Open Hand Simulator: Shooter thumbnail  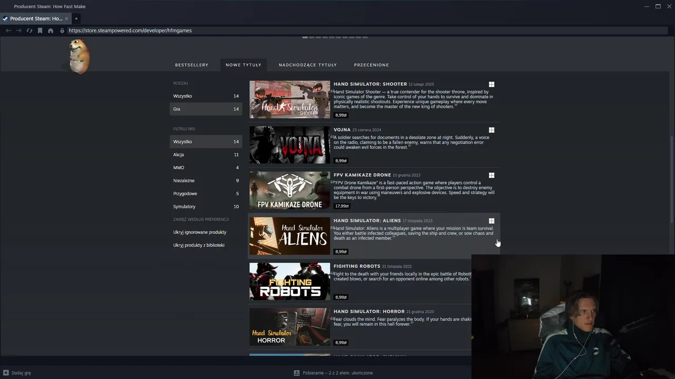pos(290,99)
